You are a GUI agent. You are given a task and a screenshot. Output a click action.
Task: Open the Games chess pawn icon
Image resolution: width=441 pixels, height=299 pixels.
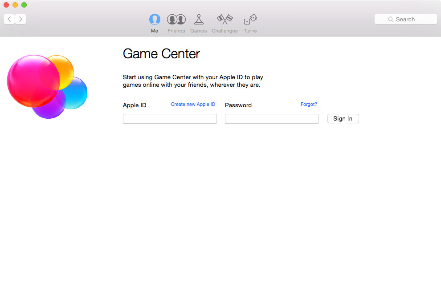click(x=199, y=20)
